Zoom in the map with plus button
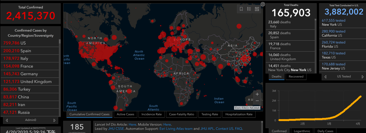 tap(257, 94)
